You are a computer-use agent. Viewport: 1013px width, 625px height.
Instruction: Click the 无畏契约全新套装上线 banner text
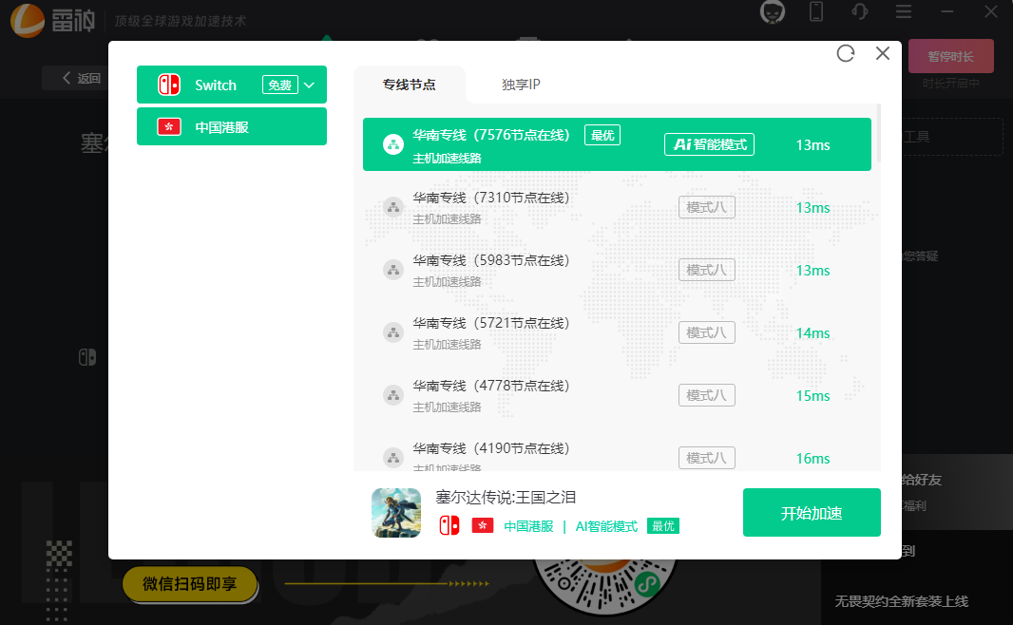[901, 601]
